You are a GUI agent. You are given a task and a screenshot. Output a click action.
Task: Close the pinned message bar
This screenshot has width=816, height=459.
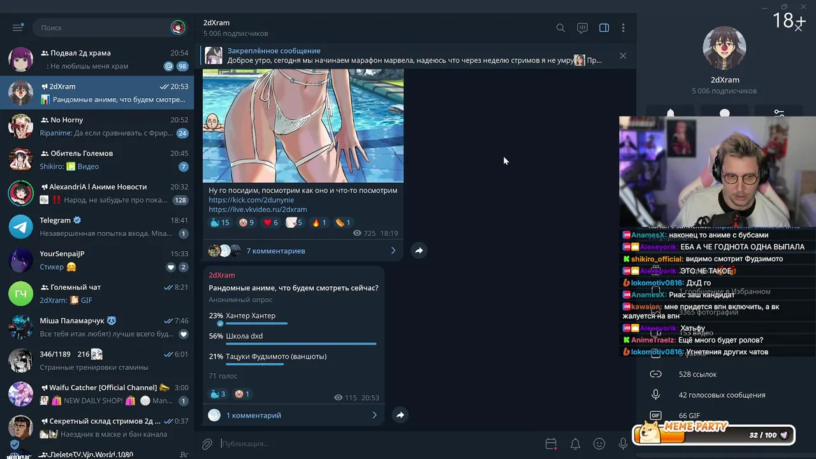[623, 55]
